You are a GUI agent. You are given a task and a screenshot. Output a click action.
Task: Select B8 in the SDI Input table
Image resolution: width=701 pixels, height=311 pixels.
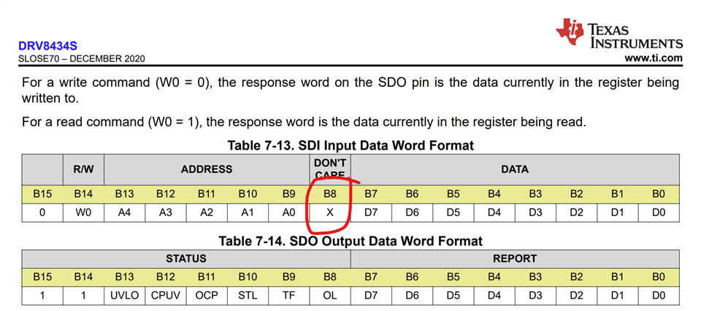330,194
